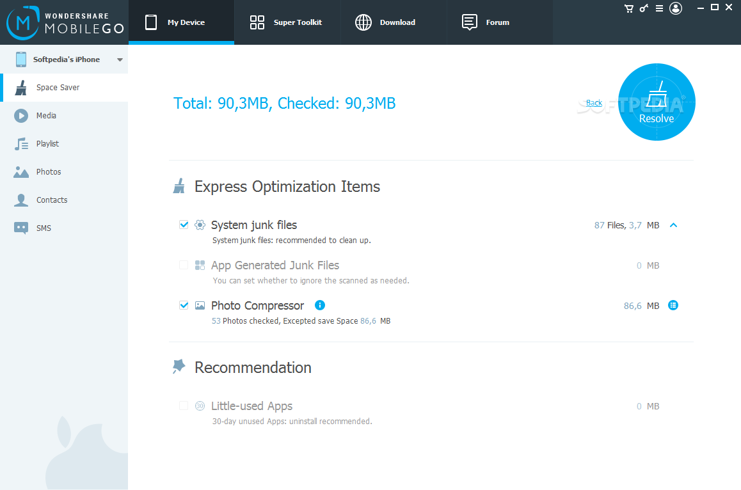Viewport: 741px width, 490px height.
Task: Click the Photos mountain icon
Action: point(20,172)
